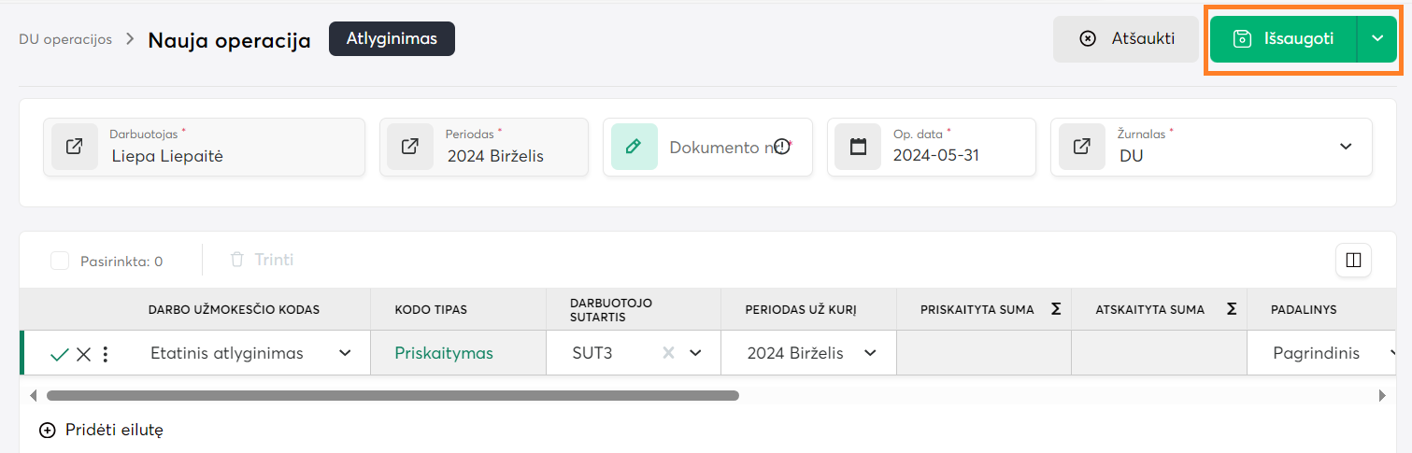Click the horizontal table scrollbar thumb

(x=392, y=396)
